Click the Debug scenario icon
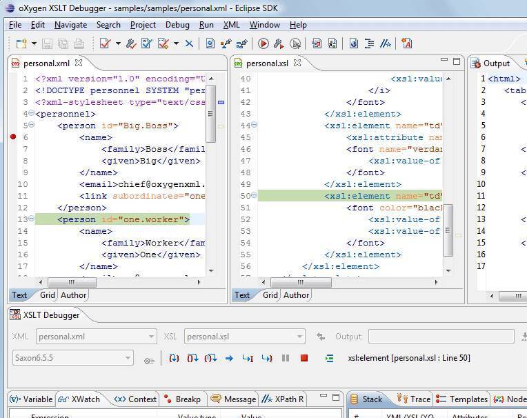The image size is (527, 418). point(295,43)
